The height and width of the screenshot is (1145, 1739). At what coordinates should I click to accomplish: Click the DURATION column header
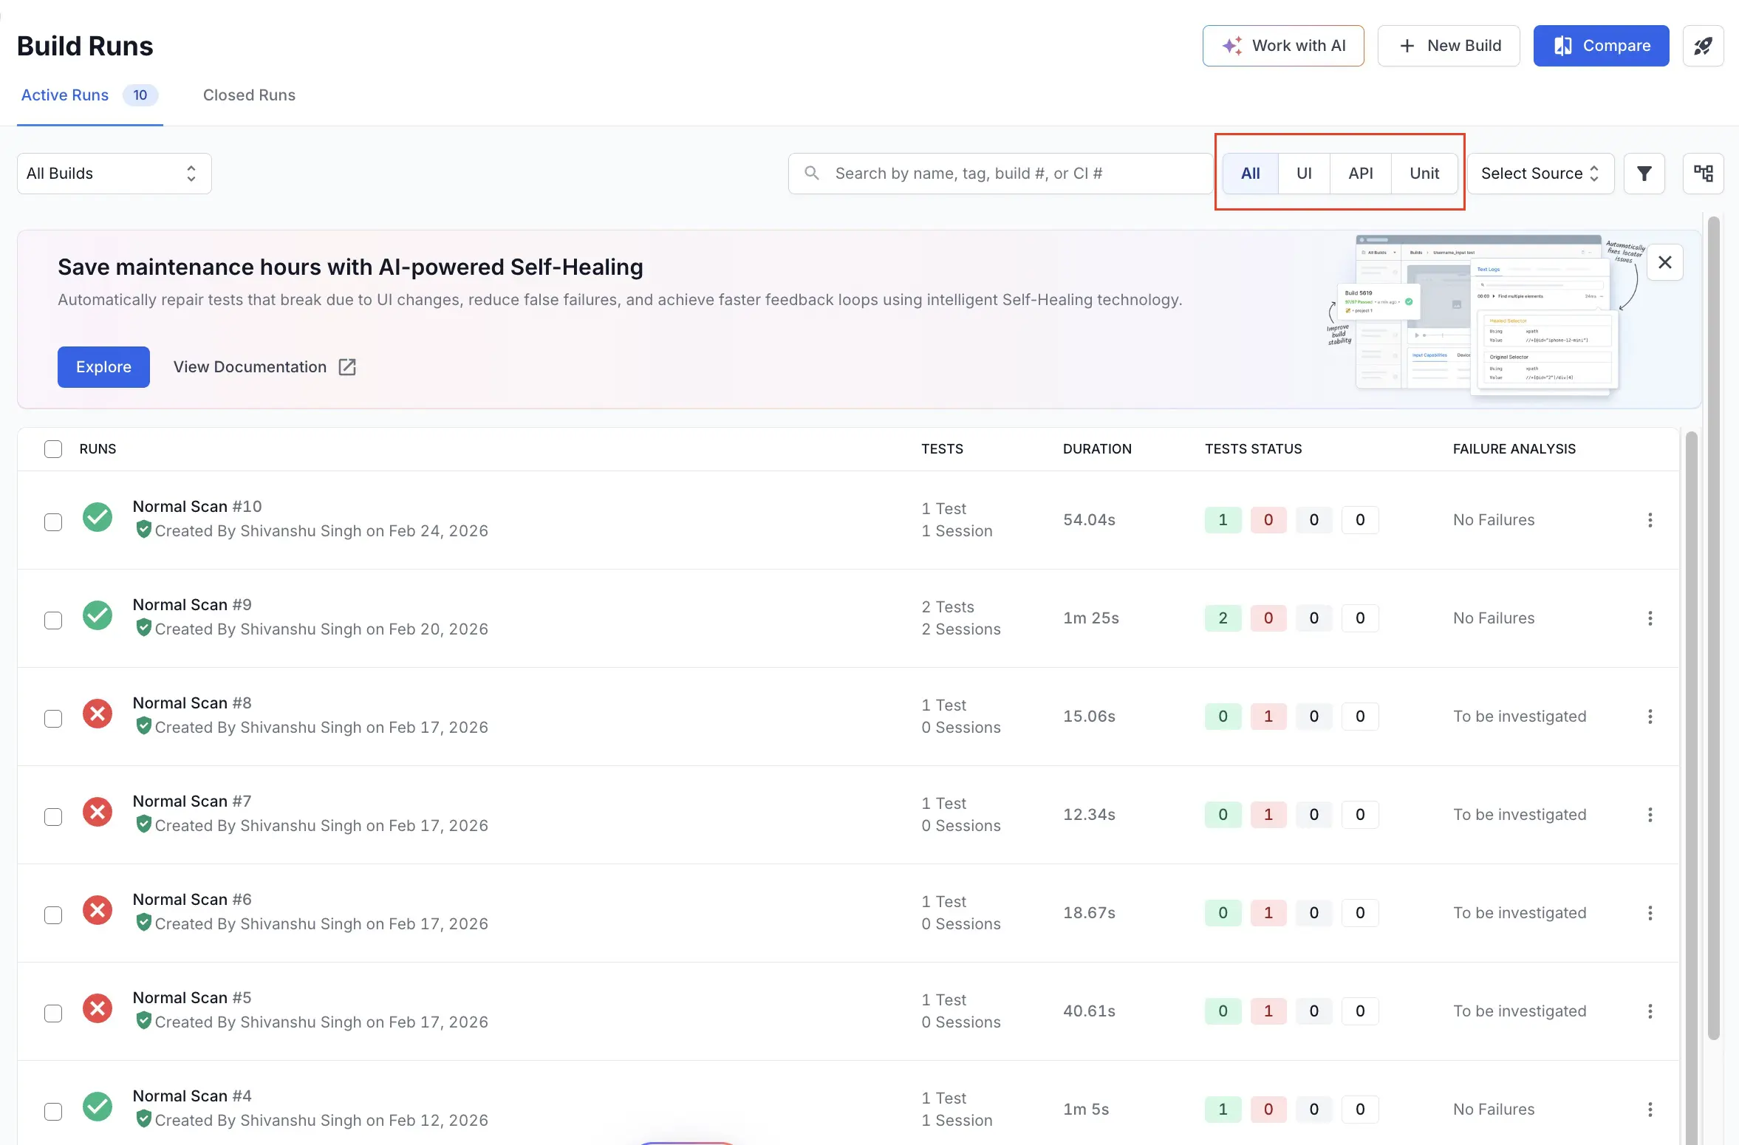point(1096,449)
